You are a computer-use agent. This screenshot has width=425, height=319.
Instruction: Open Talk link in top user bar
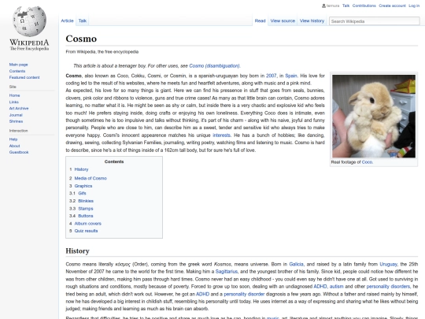tap(346, 6)
